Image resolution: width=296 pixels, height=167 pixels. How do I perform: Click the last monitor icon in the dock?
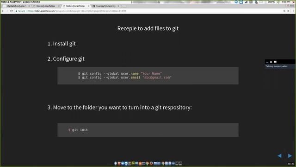pos(180,163)
